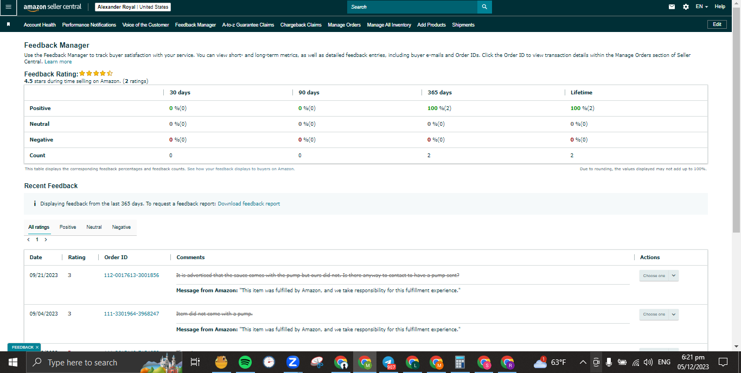Click Download feedback report link
741x373 pixels.
[249, 204]
